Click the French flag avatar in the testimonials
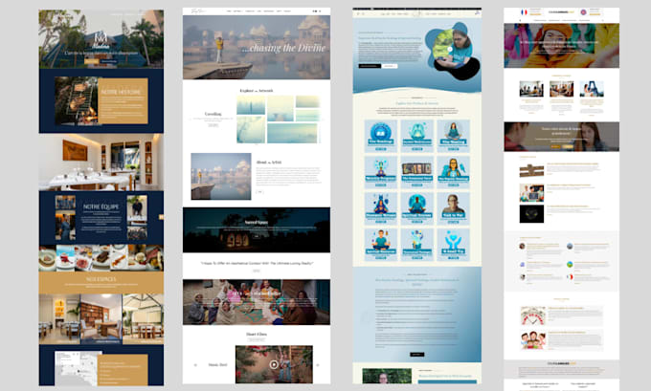 point(570,276)
